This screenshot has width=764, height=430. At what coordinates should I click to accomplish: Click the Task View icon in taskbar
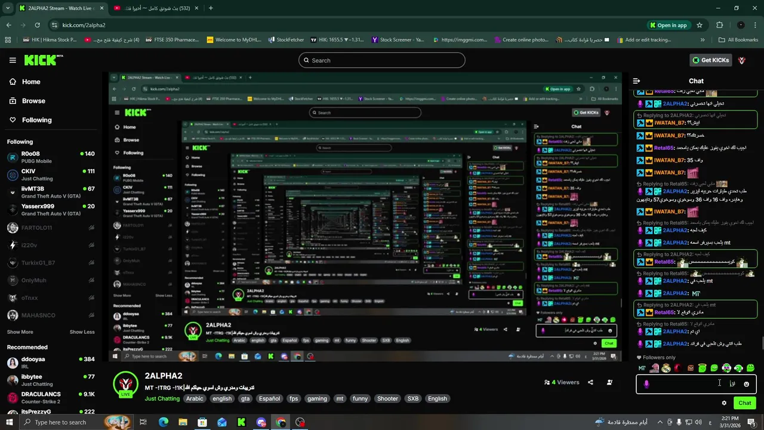pyautogui.click(x=143, y=422)
